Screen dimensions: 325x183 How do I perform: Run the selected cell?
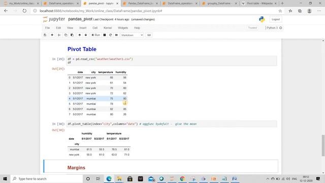tap(96, 35)
